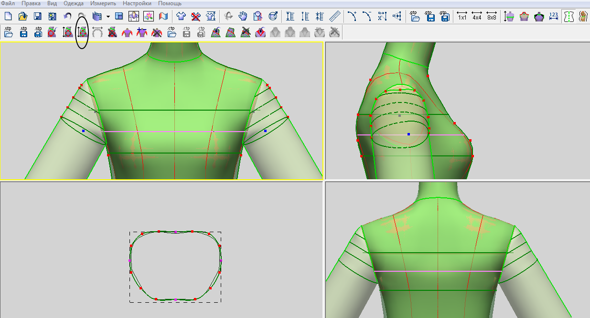Toggle the four-viewport layout icon
The image size is (590, 318).
point(119,16)
